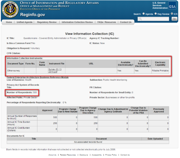Click No associated records found message
Viewport: 180px width, 158px height.
tap(88, 142)
